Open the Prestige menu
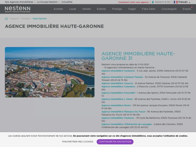196x147 pixels. (x=117, y=9)
